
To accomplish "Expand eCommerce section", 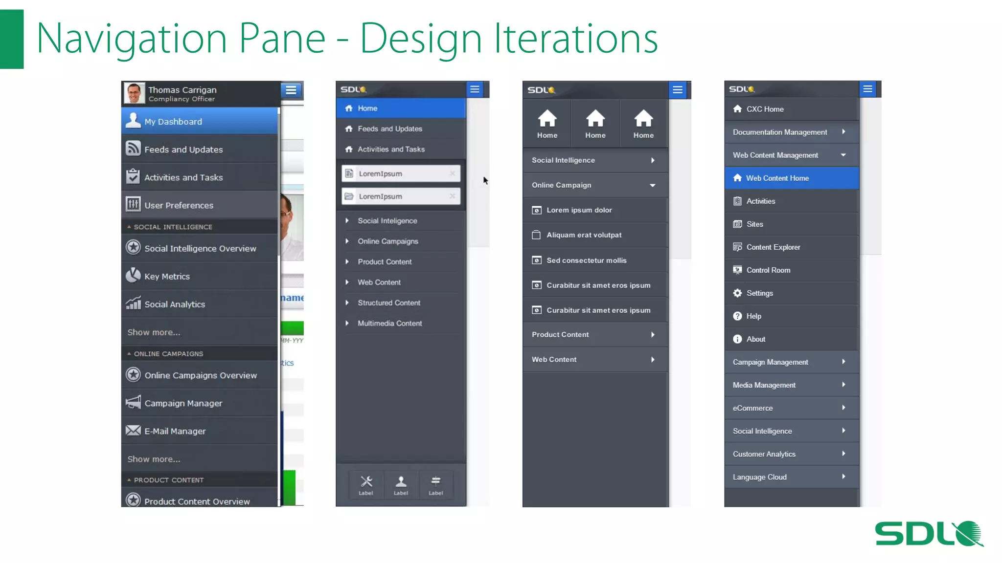I will [792, 408].
